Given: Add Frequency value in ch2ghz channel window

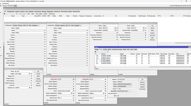Looking at the screenshot, I should point(117,33).
